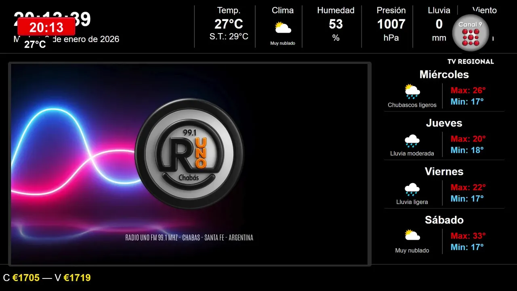This screenshot has width=517, height=291.
Task: Click the €1705 buy price in ticker
Action: coord(26,278)
